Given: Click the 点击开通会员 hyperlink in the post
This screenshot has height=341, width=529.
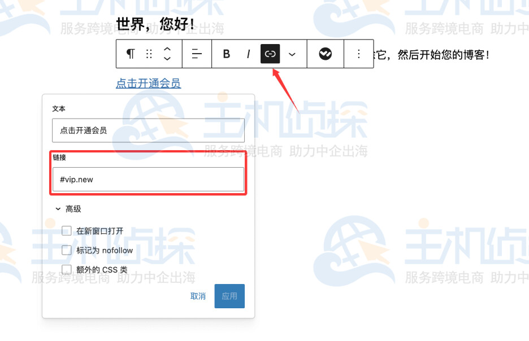Looking at the screenshot, I should [x=148, y=83].
